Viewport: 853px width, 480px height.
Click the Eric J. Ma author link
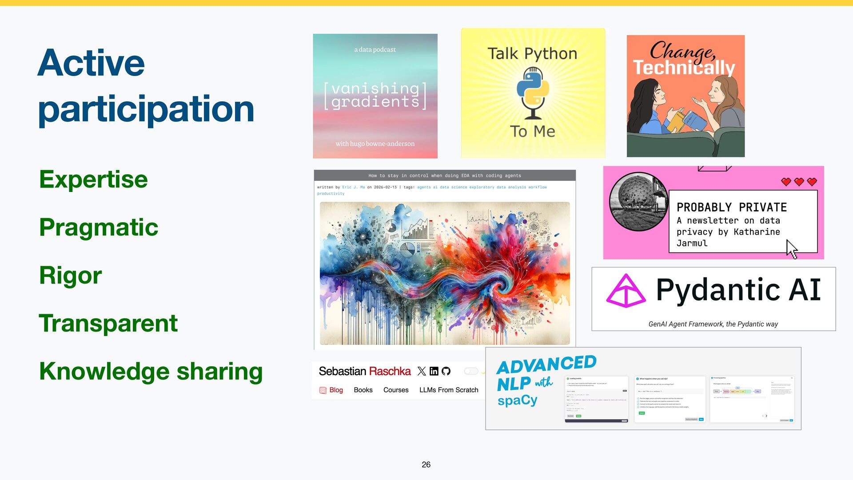coord(353,188)
